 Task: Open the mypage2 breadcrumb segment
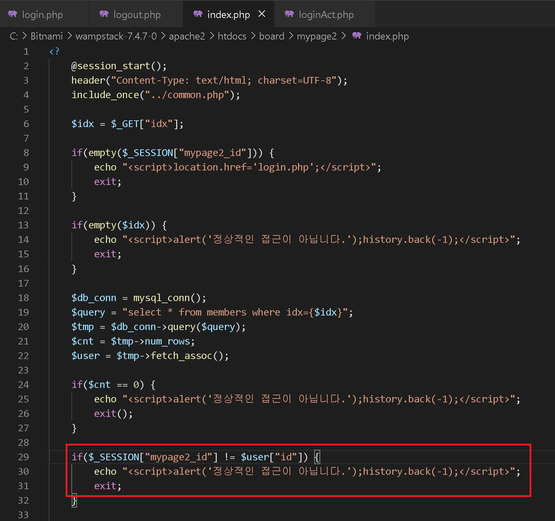(317, 36)
